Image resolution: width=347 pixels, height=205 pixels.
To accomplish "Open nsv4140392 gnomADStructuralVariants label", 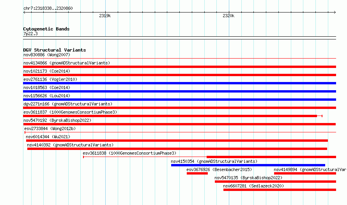I will [70, 145].
